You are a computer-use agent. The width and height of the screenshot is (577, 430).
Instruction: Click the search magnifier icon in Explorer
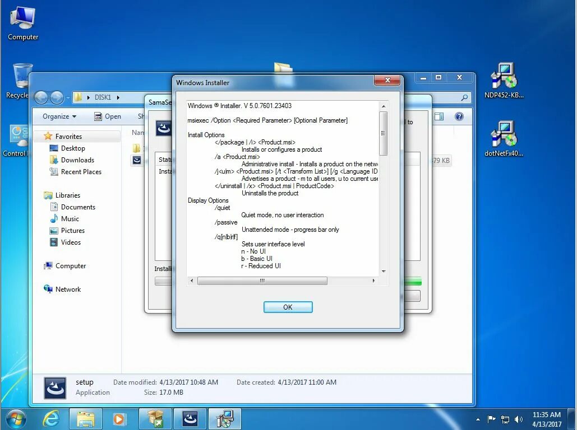tap(464, 97)
